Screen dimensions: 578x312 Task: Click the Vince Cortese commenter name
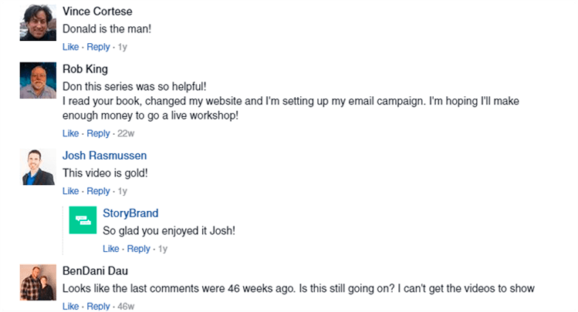[97, 12]
